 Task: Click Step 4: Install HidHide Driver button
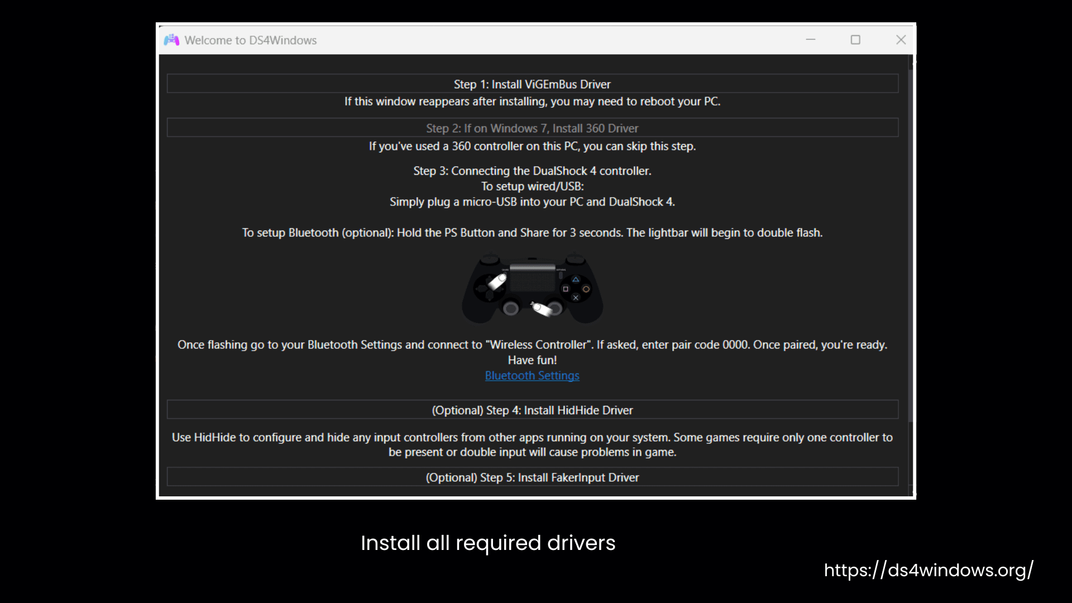(532, 410)
